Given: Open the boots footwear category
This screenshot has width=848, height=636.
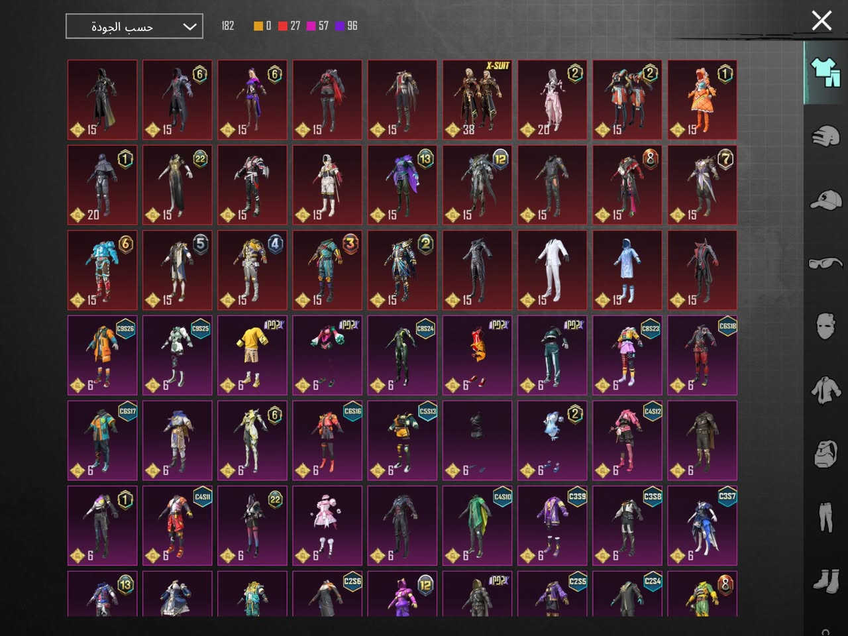Looking at the screenshot, I should coord(825,580).
